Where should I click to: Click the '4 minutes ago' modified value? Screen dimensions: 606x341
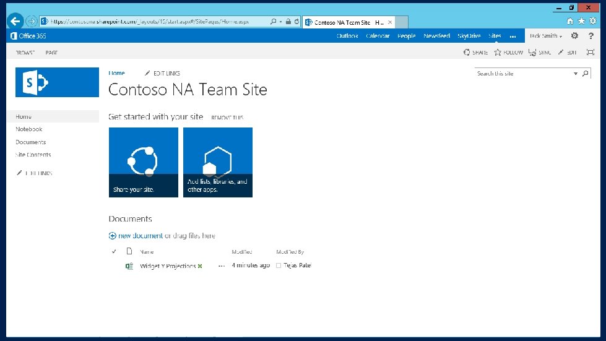click(x=251, y=265)
